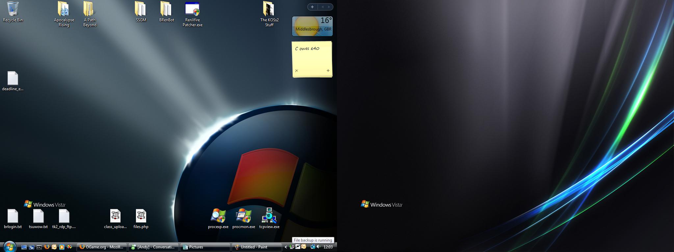Add a gadget using sidebar plus button
The width and height of the screenshot is (674, 252).
(x=312, y=7)
